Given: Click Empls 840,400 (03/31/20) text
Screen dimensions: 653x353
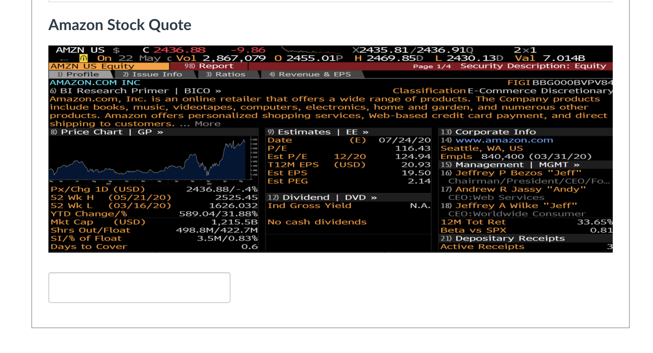Looking at the screenshot, I should click(x=516, y=156).
